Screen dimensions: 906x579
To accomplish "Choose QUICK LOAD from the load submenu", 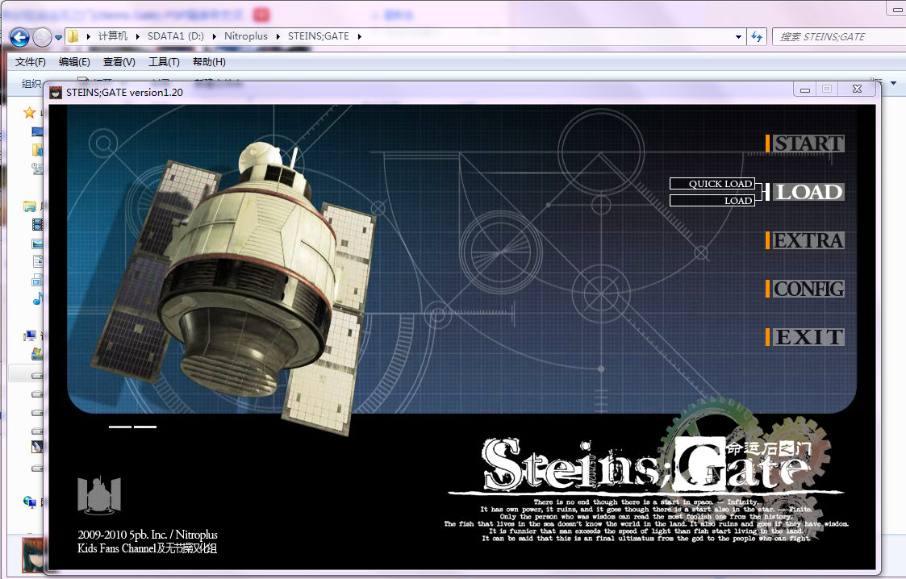I will (x=712, y=184).
